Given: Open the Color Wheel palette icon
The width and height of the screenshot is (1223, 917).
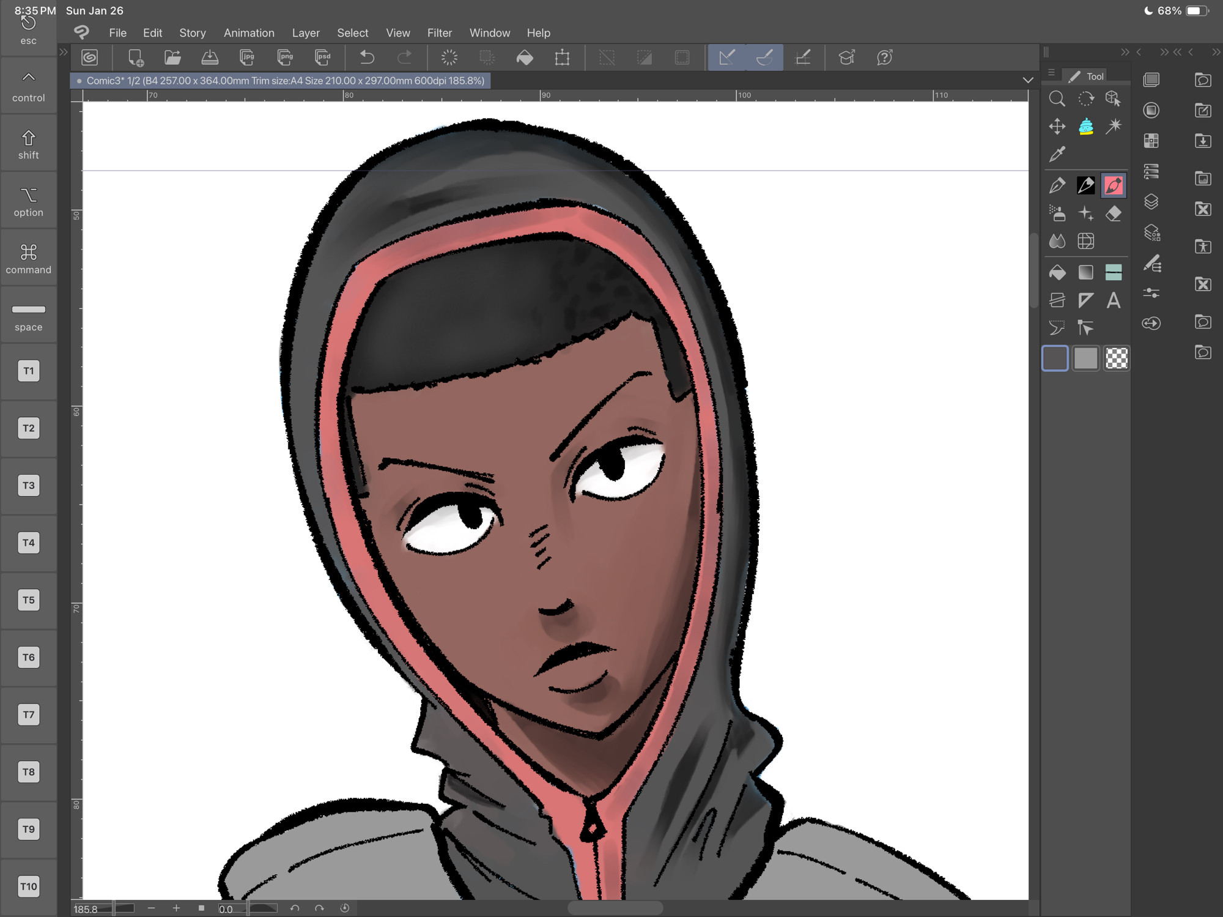Looking at the screenshot, I should coord(1151,110).
